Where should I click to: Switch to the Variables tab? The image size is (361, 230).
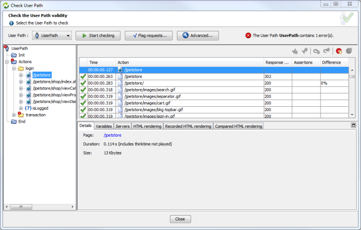[103, 126]
